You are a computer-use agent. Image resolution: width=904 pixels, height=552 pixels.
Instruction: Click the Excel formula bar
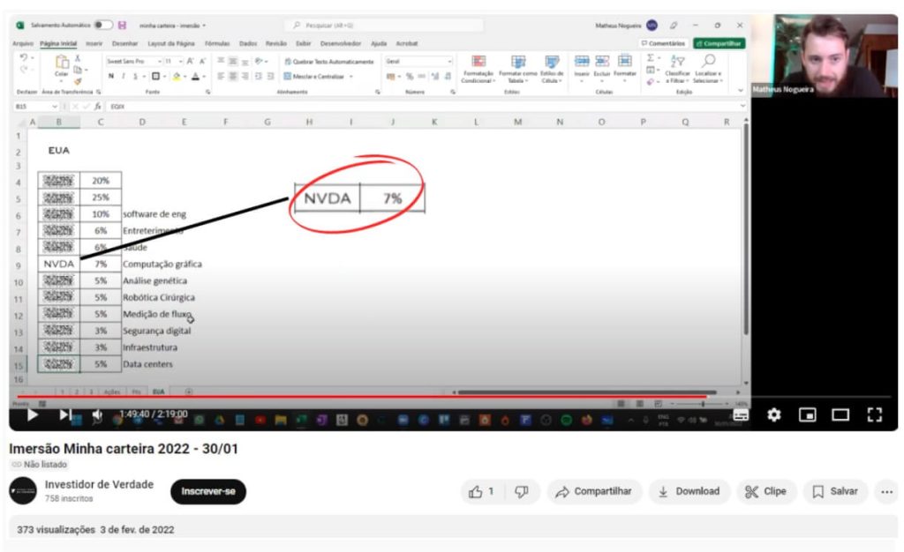tap(424, 107)
